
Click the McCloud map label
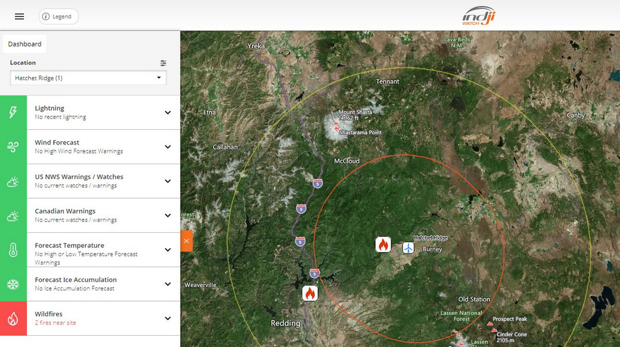point(347,161)
